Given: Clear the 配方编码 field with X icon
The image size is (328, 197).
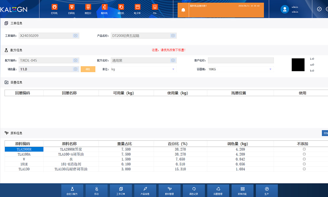Looking at the screenshot, I should [75, 60].
